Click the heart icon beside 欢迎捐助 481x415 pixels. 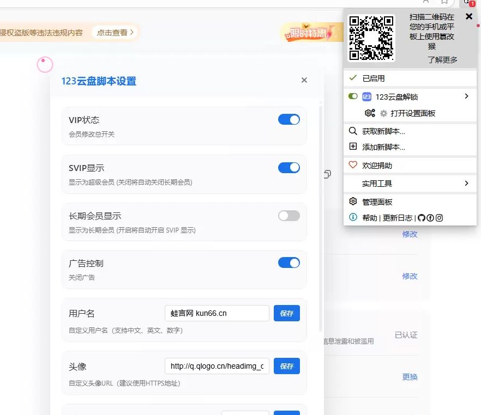(352, 165)
